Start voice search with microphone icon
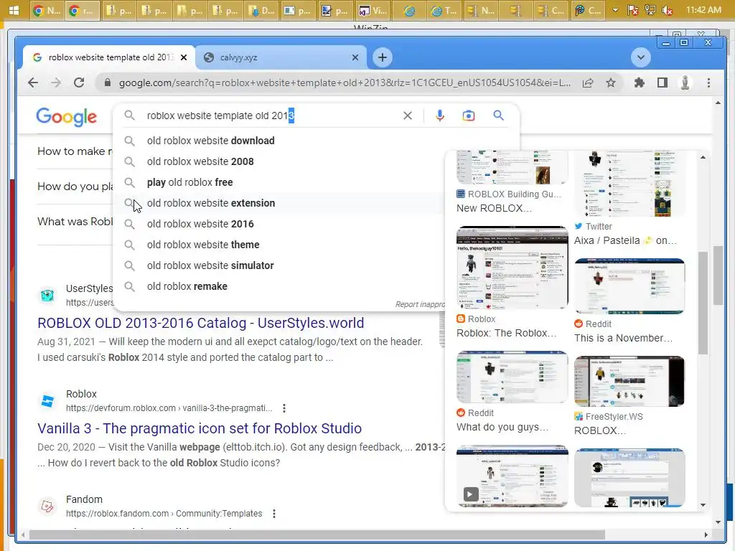Screen dimensions: 735x551 click(x=439, y=116)
